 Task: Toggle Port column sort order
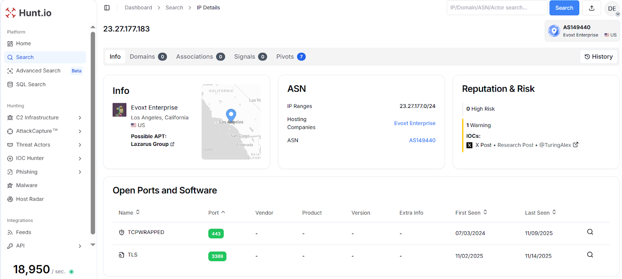[217, 213]
